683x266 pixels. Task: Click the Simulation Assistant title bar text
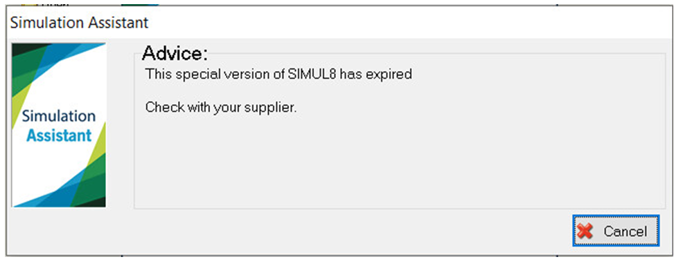(79, 22)
